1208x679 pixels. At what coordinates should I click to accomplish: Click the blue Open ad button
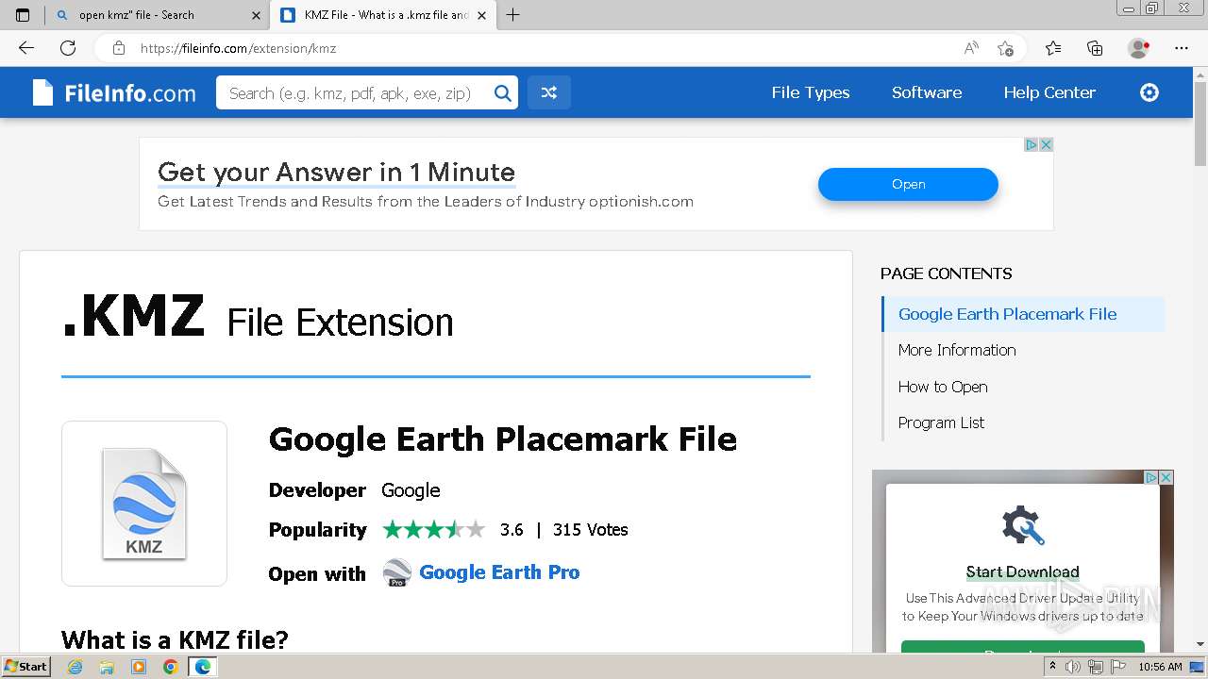[x=908, y=184]
